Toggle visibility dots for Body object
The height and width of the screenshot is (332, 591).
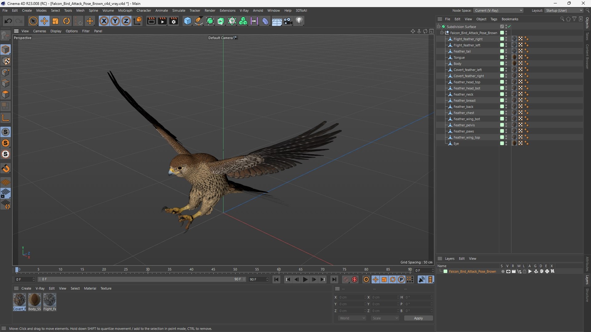[506, 64]
